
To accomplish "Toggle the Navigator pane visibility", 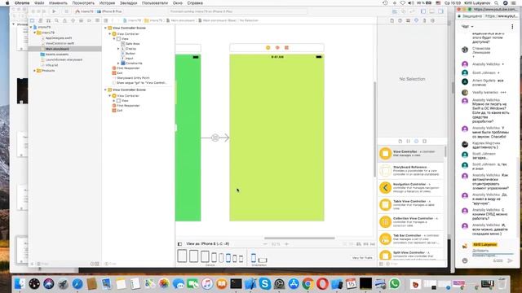I will pos(423,11).
